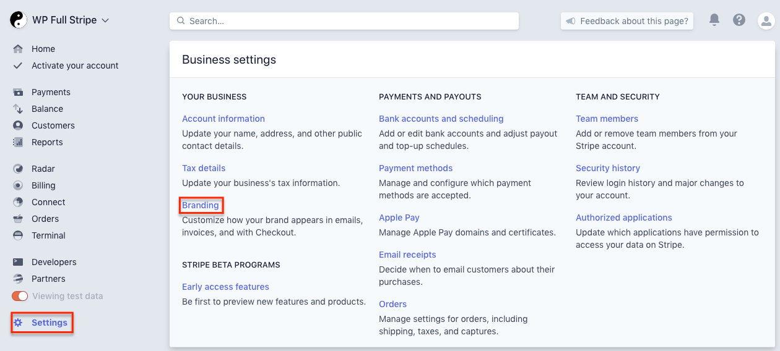This screenshot has height=351, width=780.
Task: Click the Terminal icon in sidebar
Action: click(19, 235)
